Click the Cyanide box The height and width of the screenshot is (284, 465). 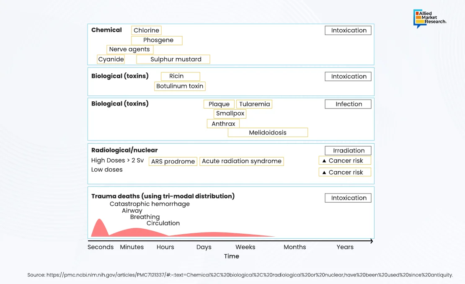click(x=111, y=59)
